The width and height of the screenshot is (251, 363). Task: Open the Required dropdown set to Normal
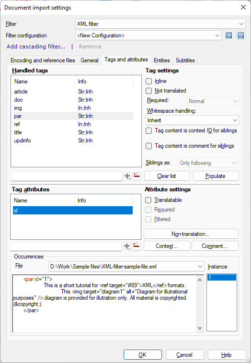click(x=213, y=101)
